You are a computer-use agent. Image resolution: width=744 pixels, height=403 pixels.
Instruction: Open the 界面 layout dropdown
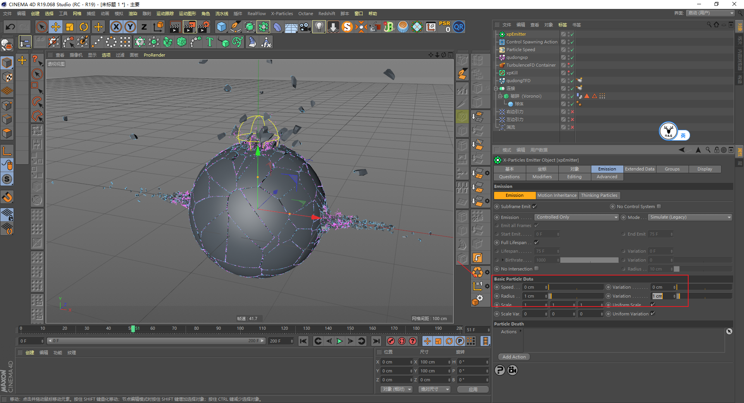click(x=711, y=13)
